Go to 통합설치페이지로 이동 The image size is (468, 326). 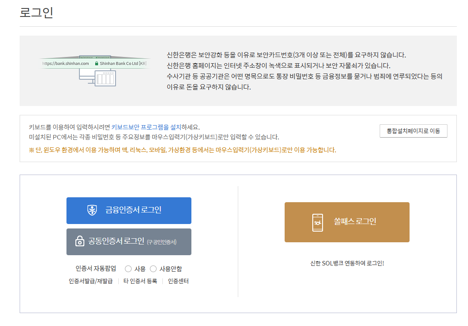[414, 131]
